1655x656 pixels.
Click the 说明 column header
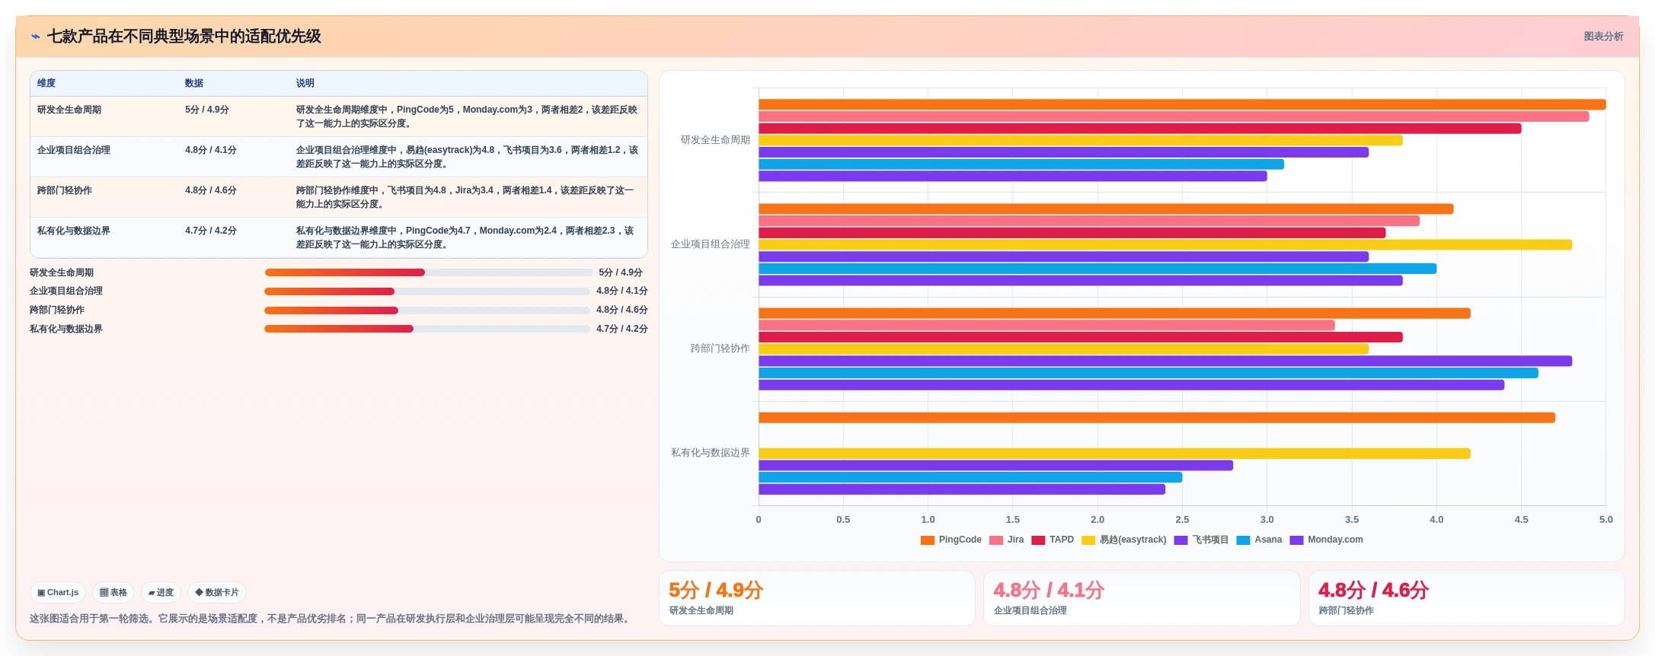pos(305,83)
